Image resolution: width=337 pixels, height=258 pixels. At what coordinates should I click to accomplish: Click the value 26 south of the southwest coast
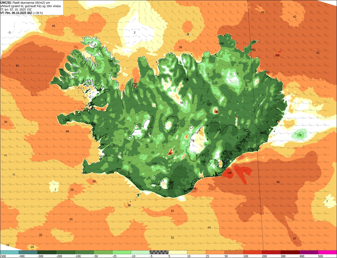click(x=129, y=205)
